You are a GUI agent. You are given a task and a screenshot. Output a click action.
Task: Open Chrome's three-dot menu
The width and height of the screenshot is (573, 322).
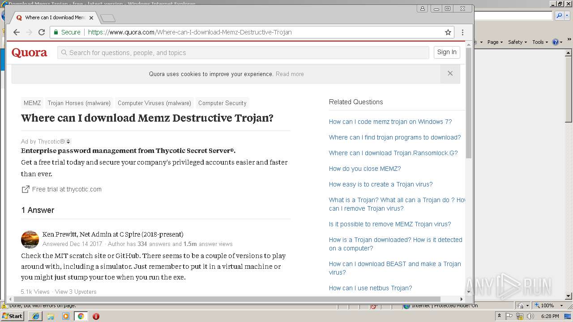tap(462, 32)
